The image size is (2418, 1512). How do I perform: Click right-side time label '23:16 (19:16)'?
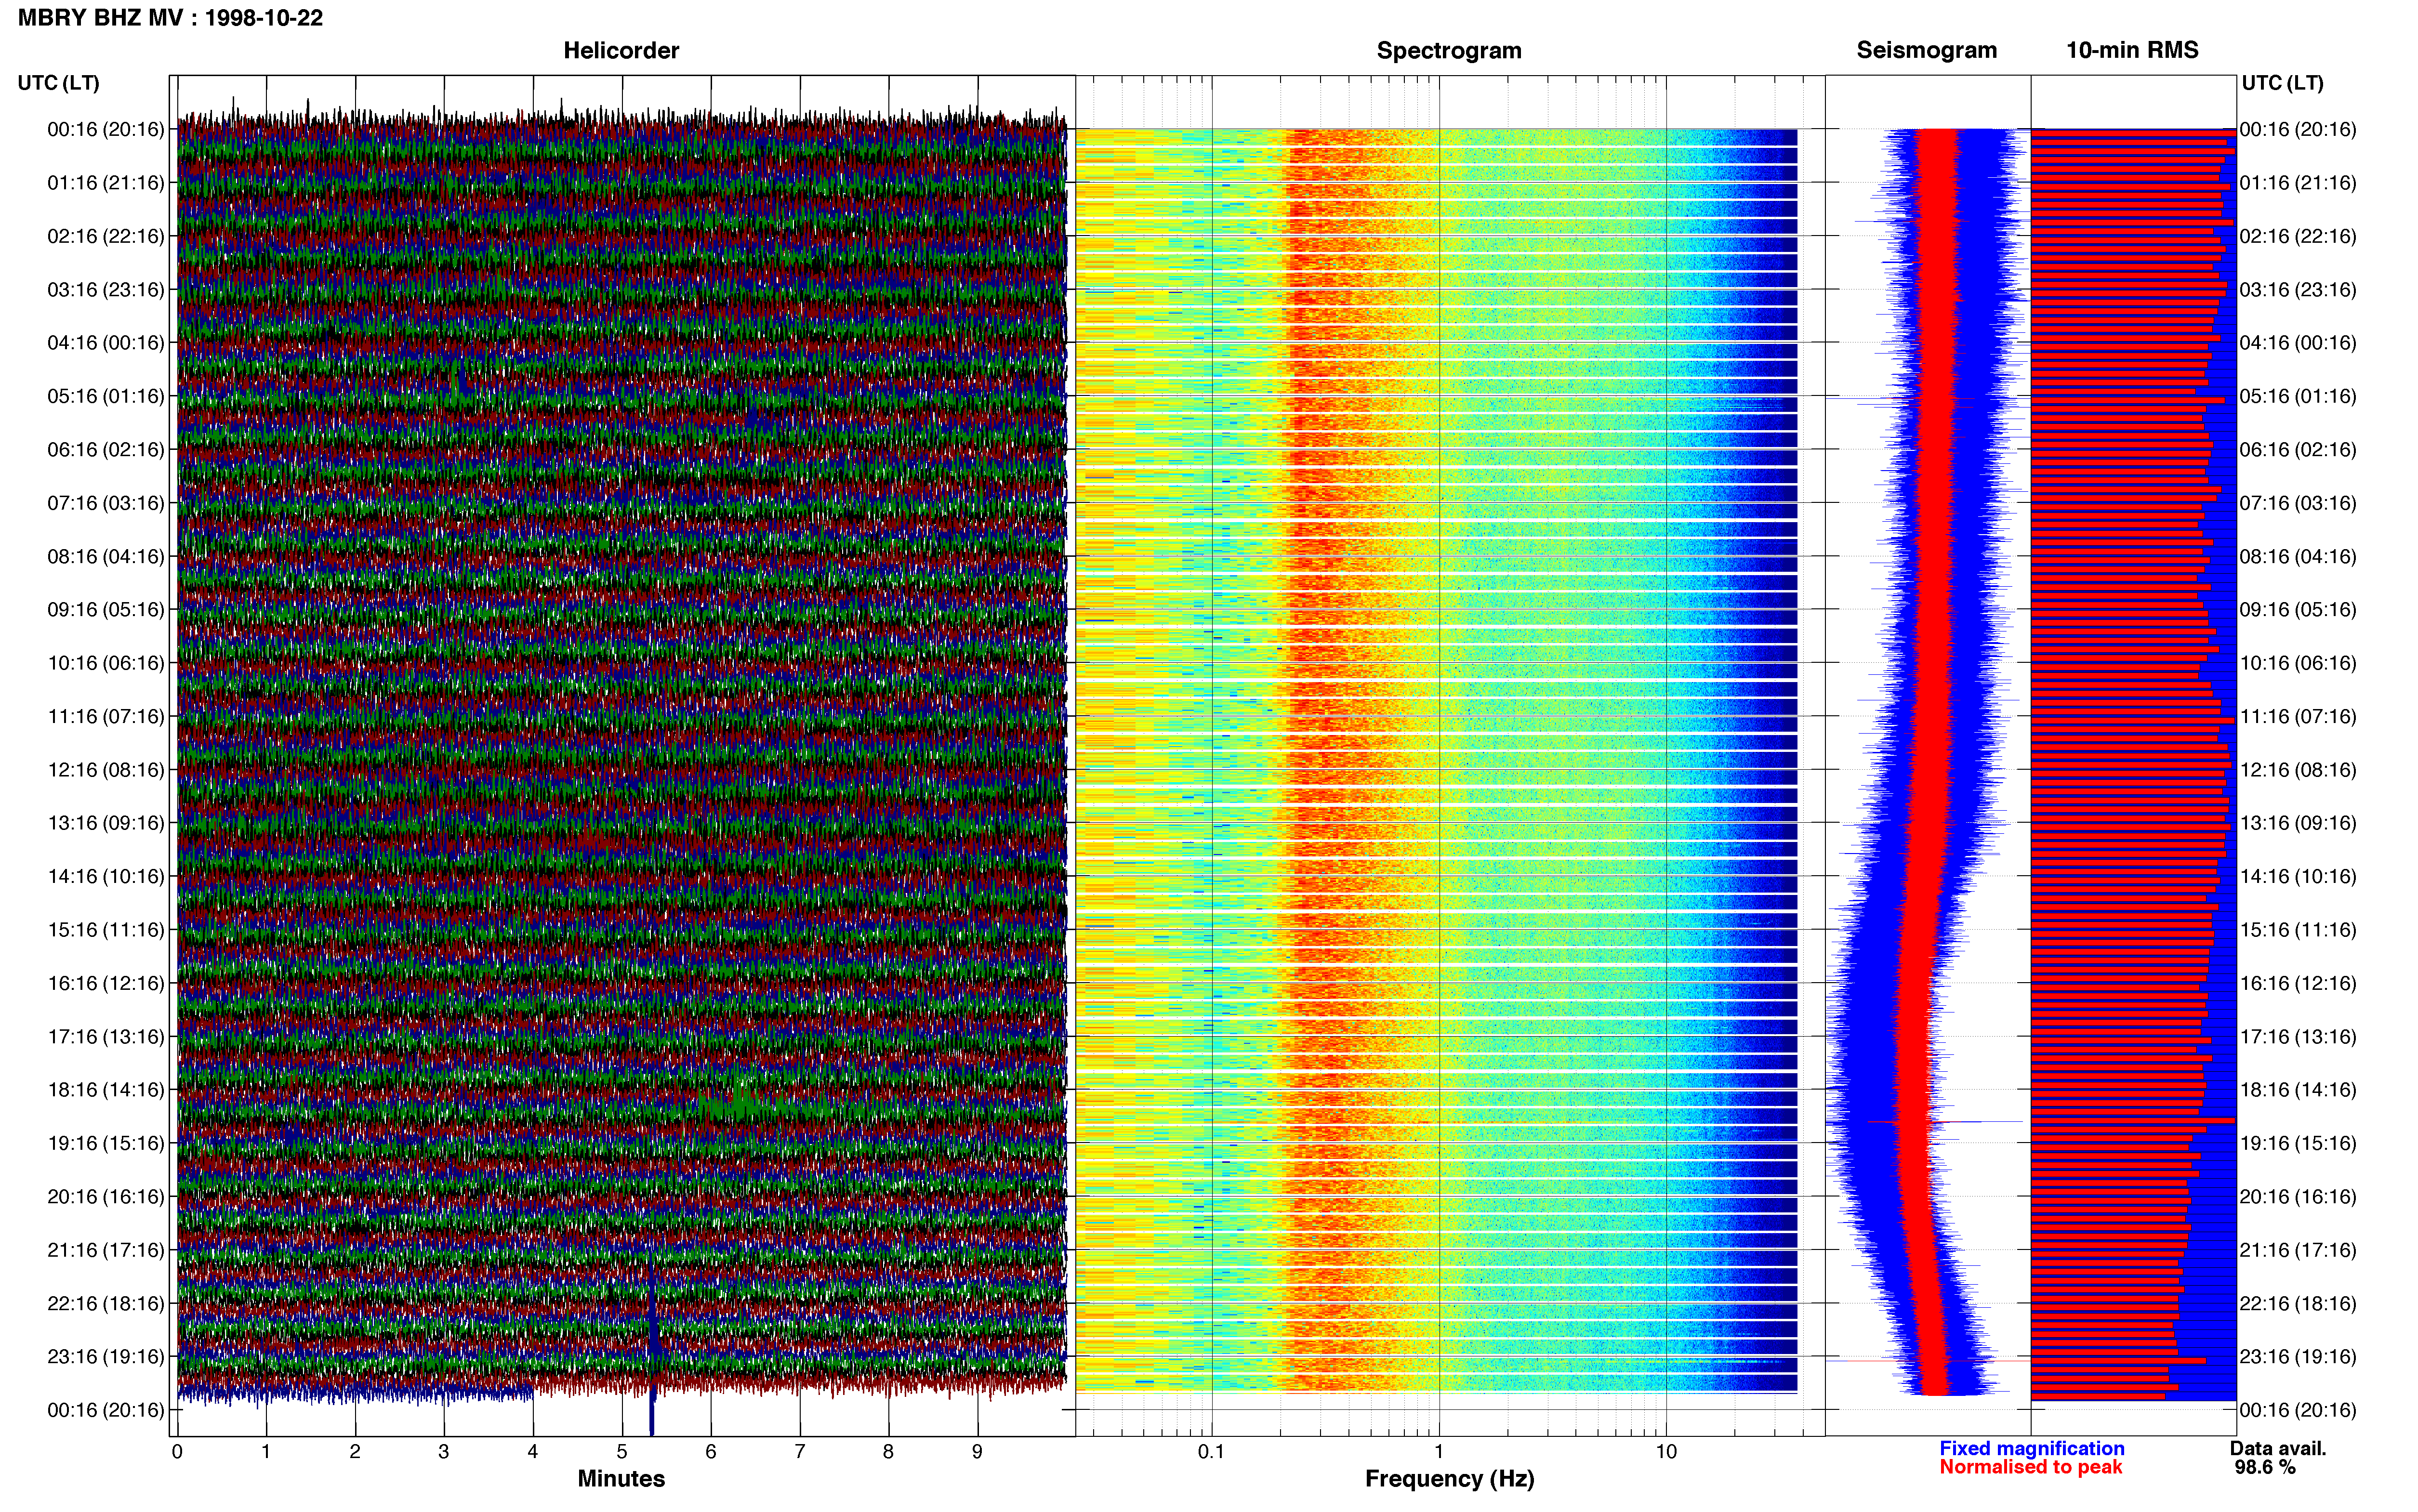coord(2298,1357)
